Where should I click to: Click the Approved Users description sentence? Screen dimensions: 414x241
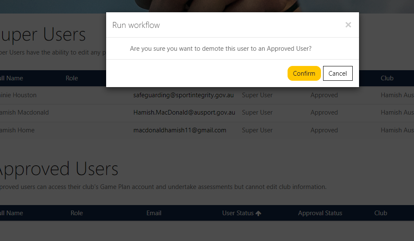click(x=163, y=187)
